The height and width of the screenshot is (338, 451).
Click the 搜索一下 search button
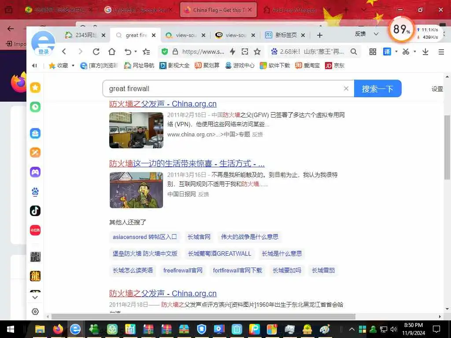point(377,88)
